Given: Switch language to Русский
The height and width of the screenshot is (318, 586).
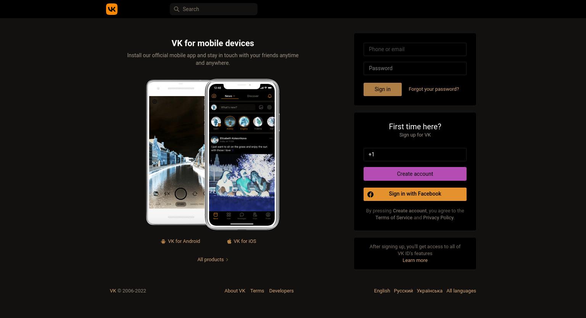Looking at the screenshot, I should click(x=403, y=291).
